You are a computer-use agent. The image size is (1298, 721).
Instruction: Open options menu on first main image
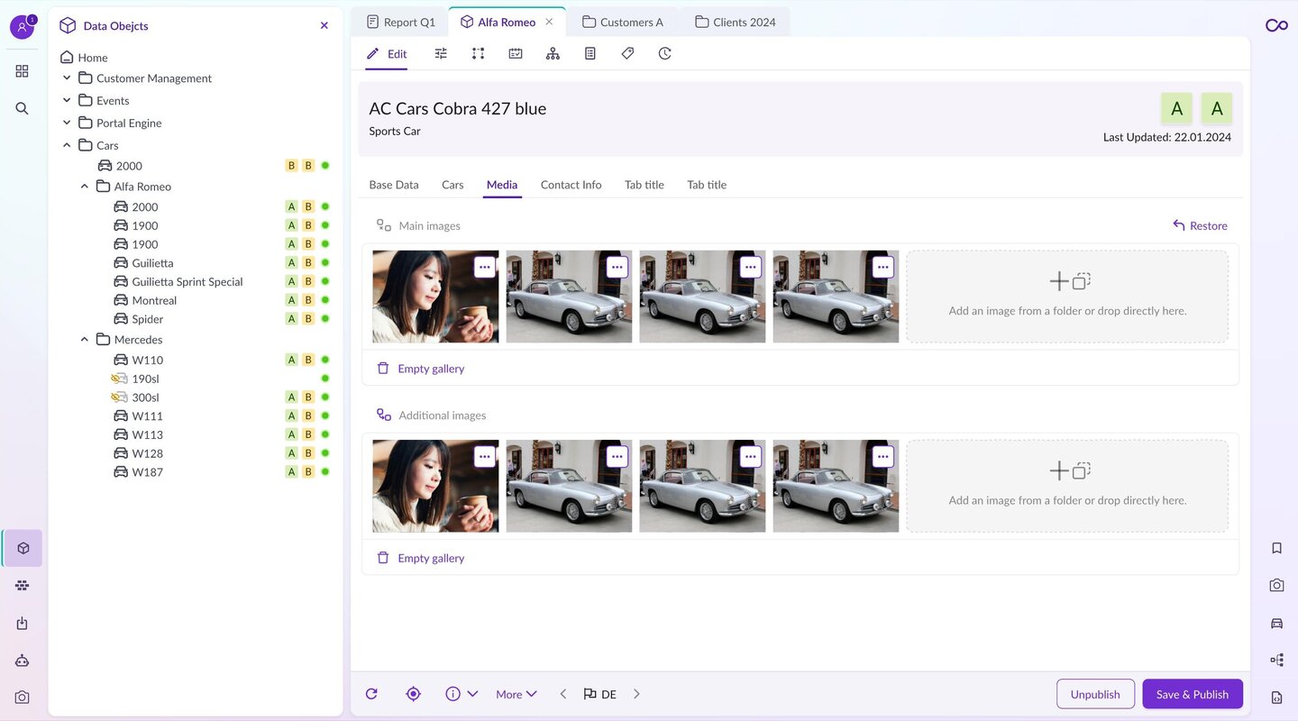(485, 267)
